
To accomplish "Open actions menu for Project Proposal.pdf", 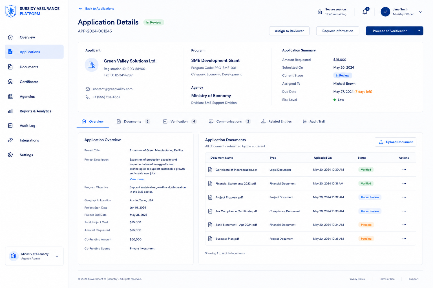I will pyautogui.click(x=404, y=197).
